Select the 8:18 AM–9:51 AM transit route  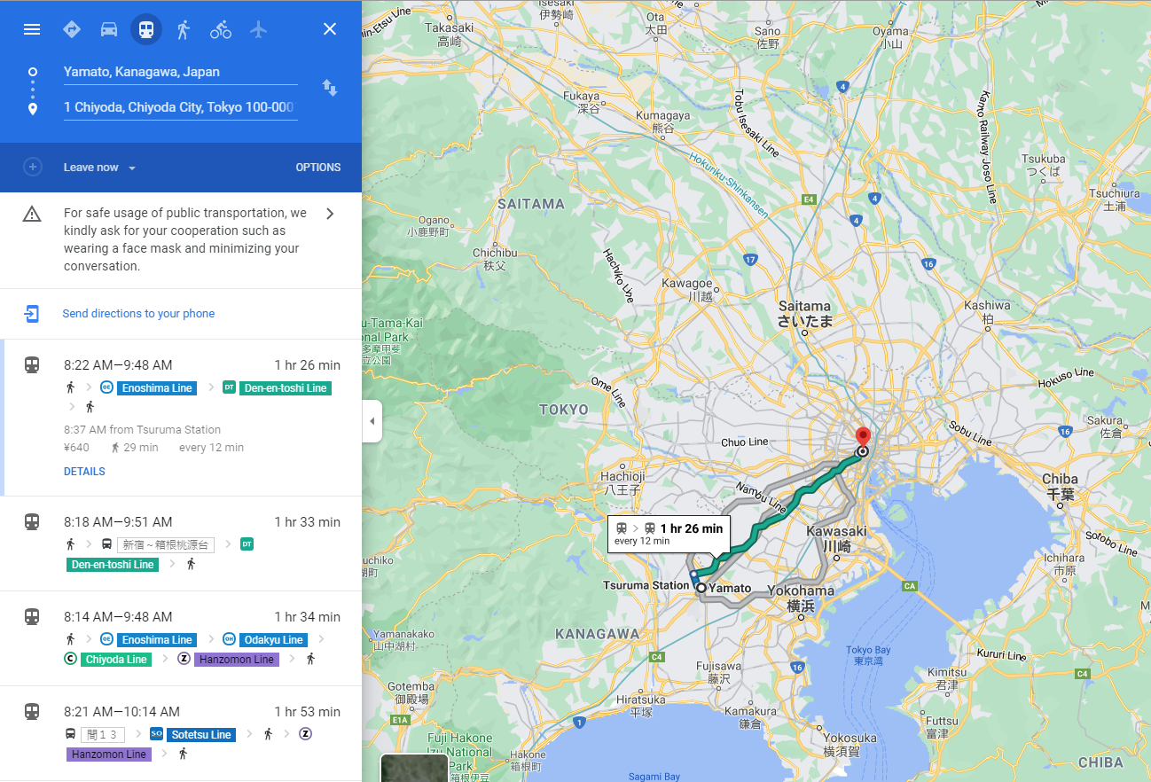pos(181,543)
